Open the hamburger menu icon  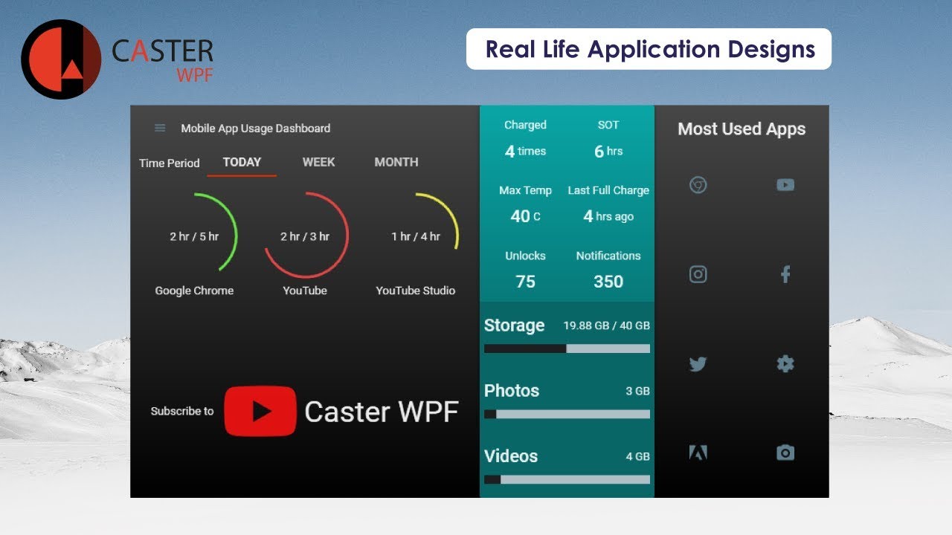(160, 128)
